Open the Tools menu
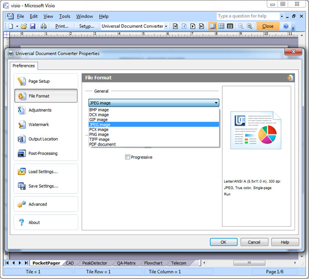The height and width of the screenshot is (279, 309). (65, 16)
